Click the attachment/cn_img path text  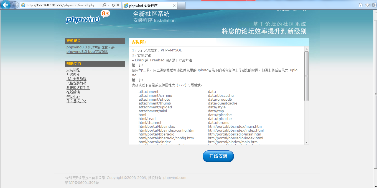point(155,96)
